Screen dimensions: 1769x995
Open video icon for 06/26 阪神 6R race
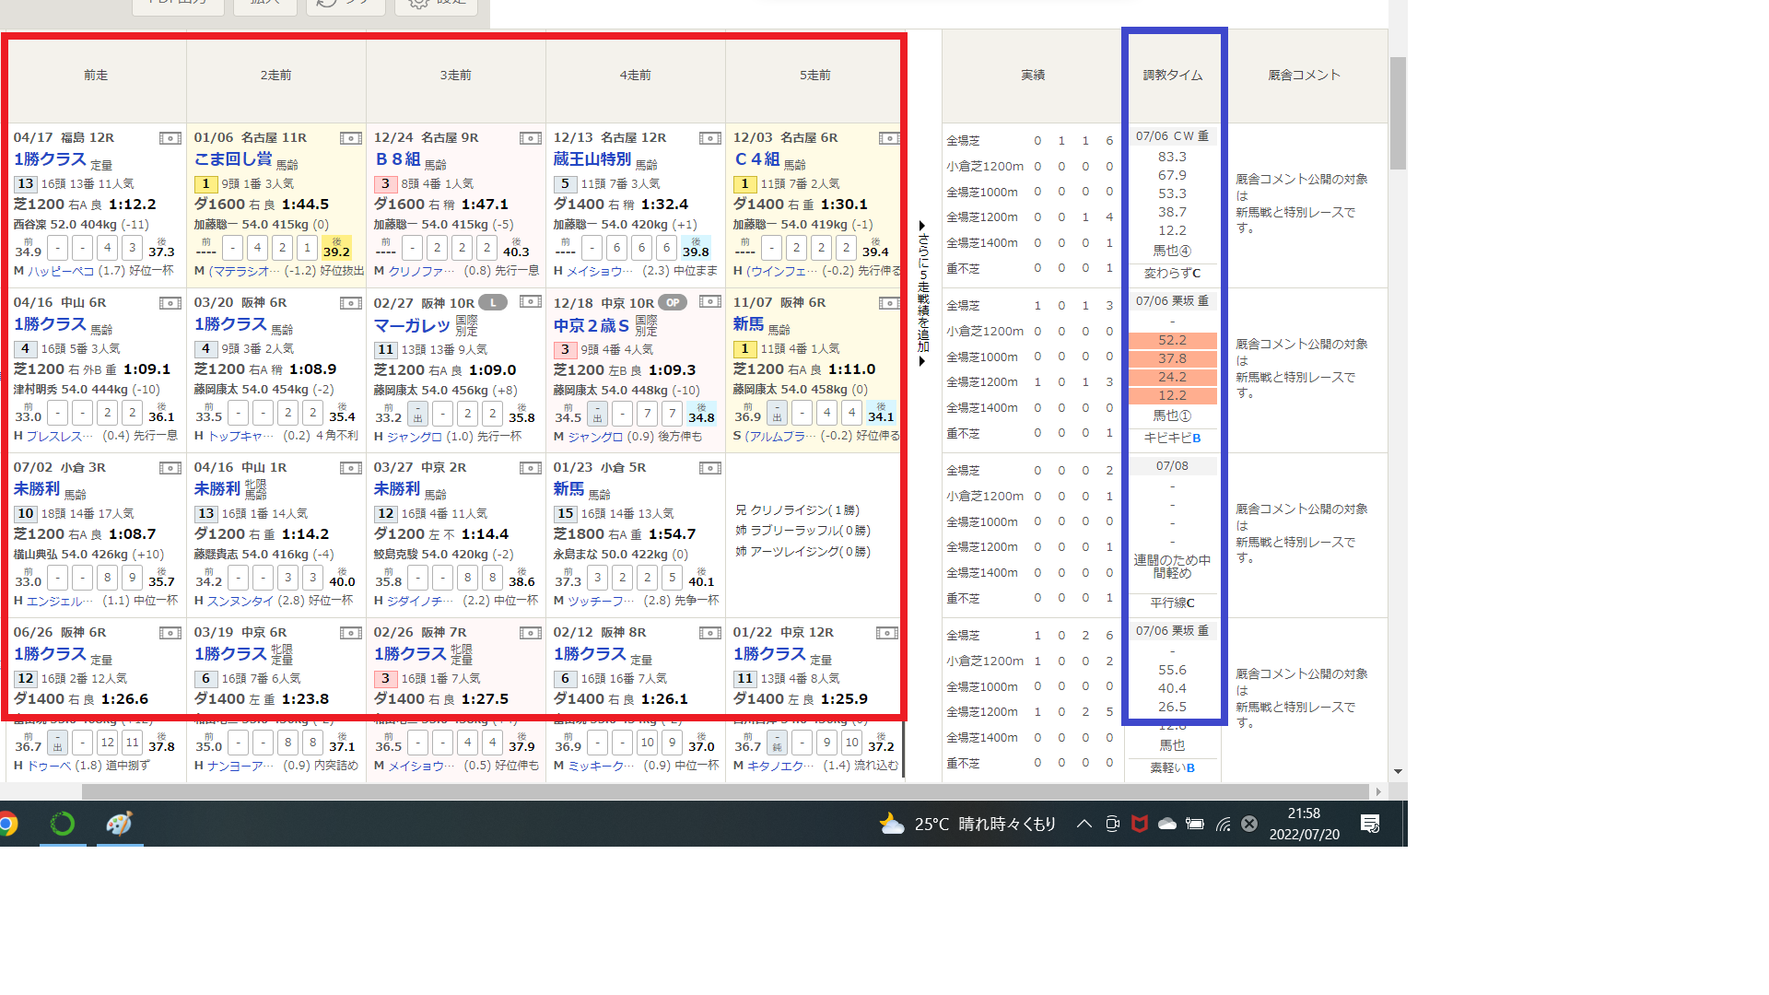click(x=170, y=633)
